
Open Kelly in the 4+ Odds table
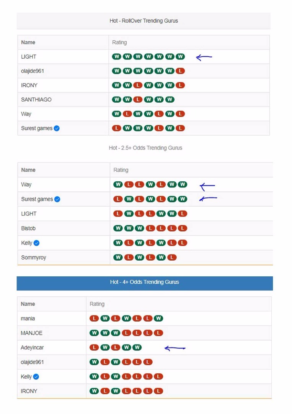pyautogui.click(x=26, y=377)
